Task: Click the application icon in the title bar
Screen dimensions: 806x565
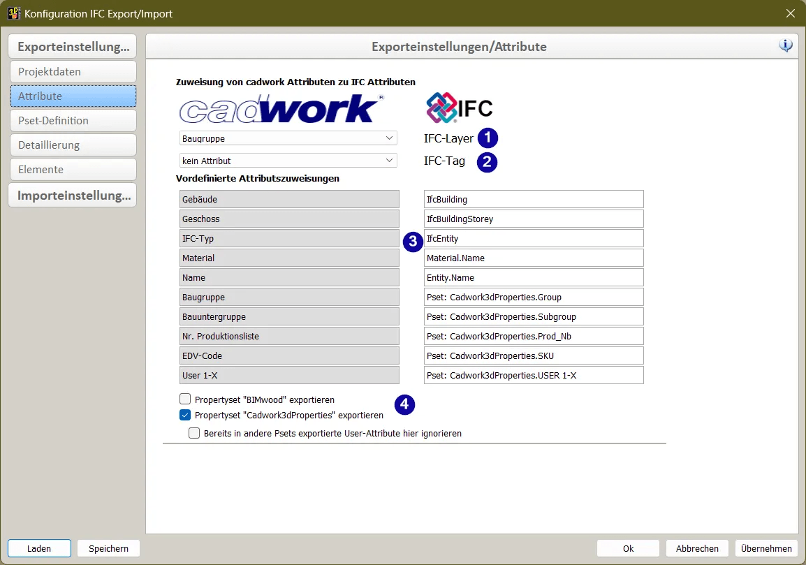Action: pyautogui.click(x=13, y=13)
